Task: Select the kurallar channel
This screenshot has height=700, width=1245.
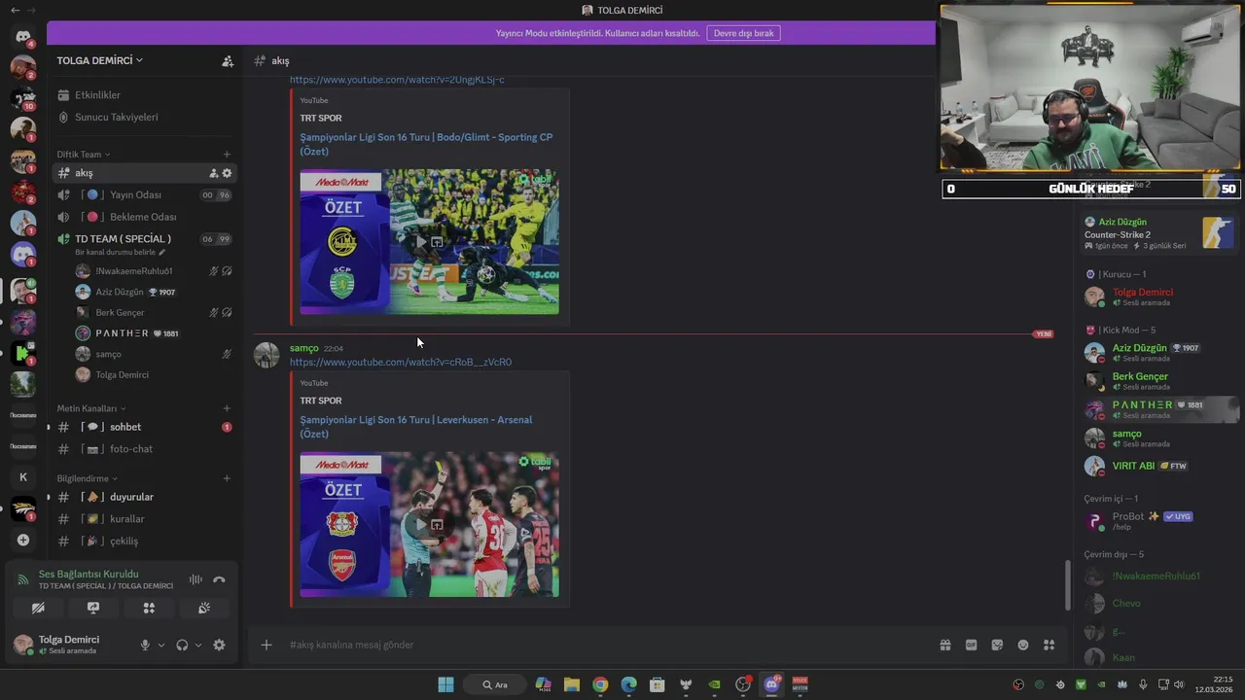Action: point(144,519)
